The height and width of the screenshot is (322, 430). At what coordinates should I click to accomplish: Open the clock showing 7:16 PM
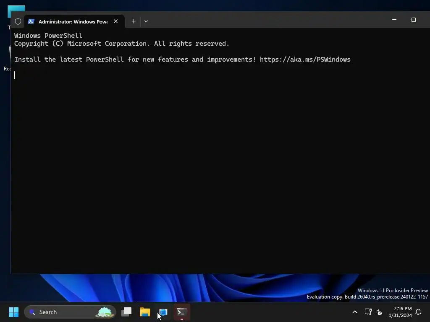400,312
